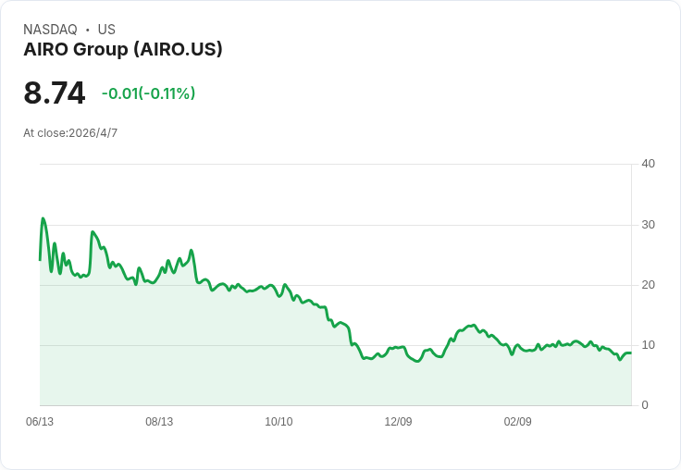
Task: Click the 06/13 date axis label
Action: point(40,422)
